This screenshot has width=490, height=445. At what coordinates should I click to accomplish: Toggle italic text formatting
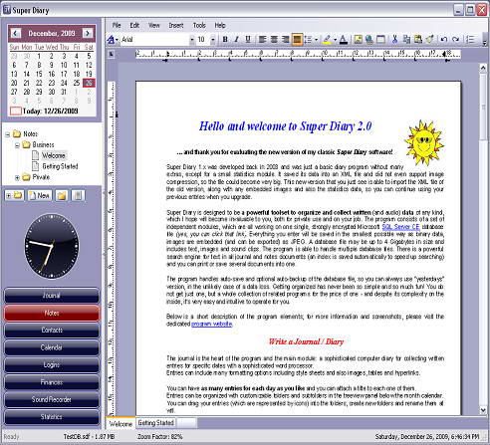[x=236, y=40]
